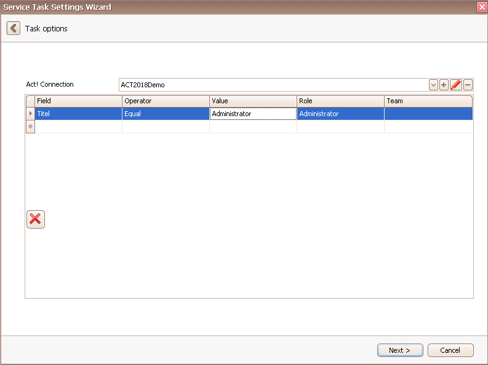488x365 pixels.
Task: Click the Team column header
Action: 428,101
